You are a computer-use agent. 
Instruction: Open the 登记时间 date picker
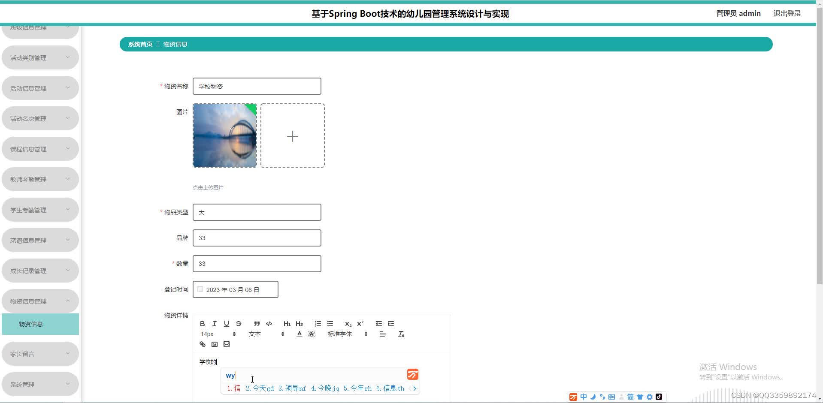point(236,289)
